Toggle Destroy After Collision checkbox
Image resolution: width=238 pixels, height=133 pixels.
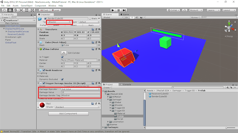62,99
